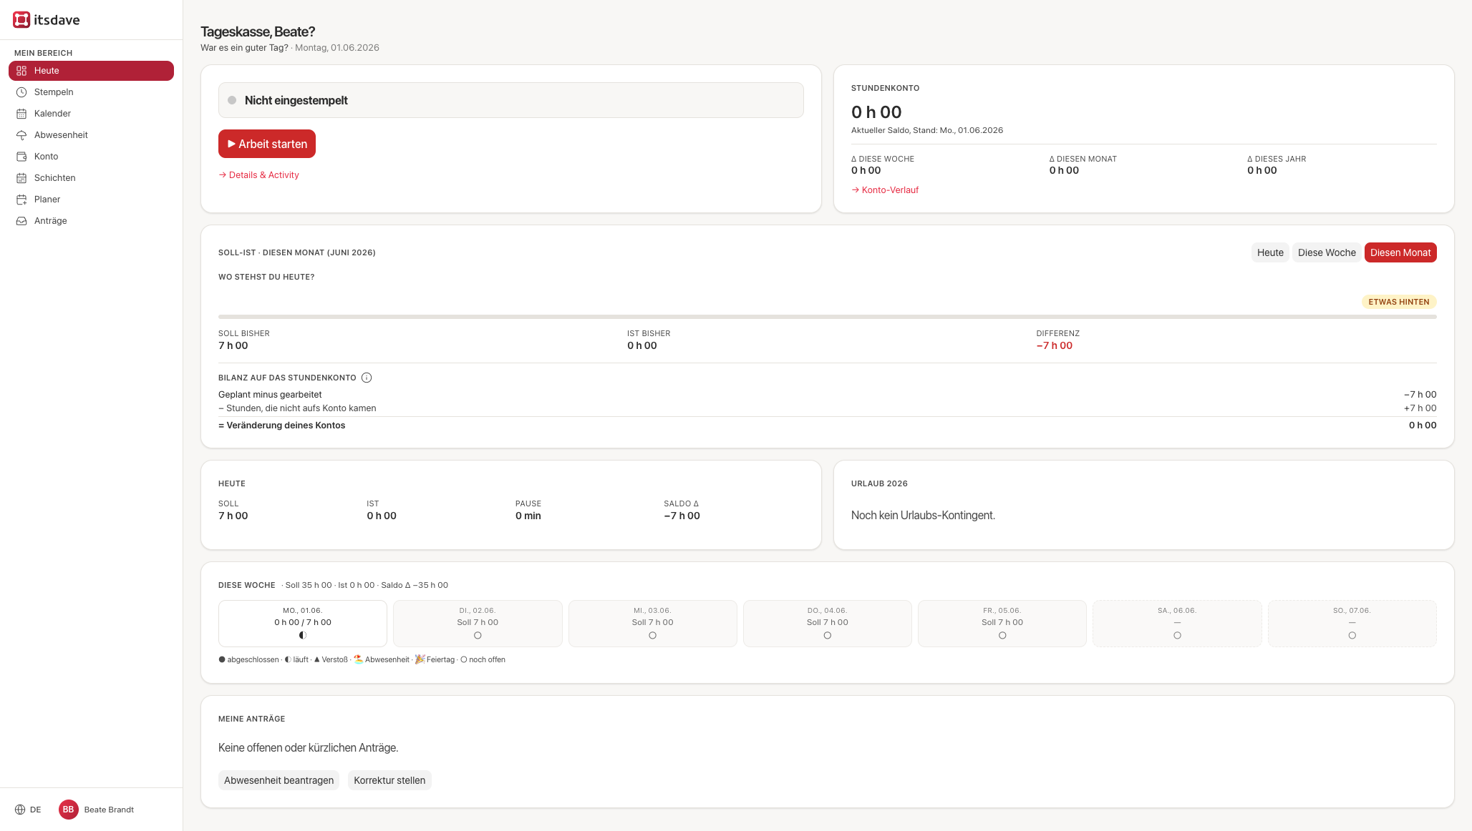The height and width of the screenshot is (831, 1472).
Task: Select the Diesen Monat tab
Action: coord(1400,252)
